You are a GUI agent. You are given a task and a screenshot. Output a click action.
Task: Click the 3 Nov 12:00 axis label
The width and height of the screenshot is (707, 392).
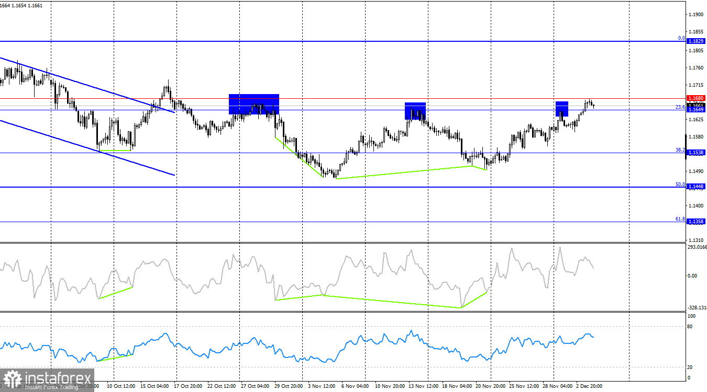point(322,386)
